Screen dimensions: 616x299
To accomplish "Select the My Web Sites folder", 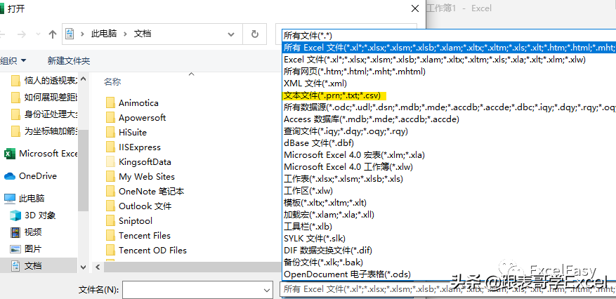I will (140, 177).
